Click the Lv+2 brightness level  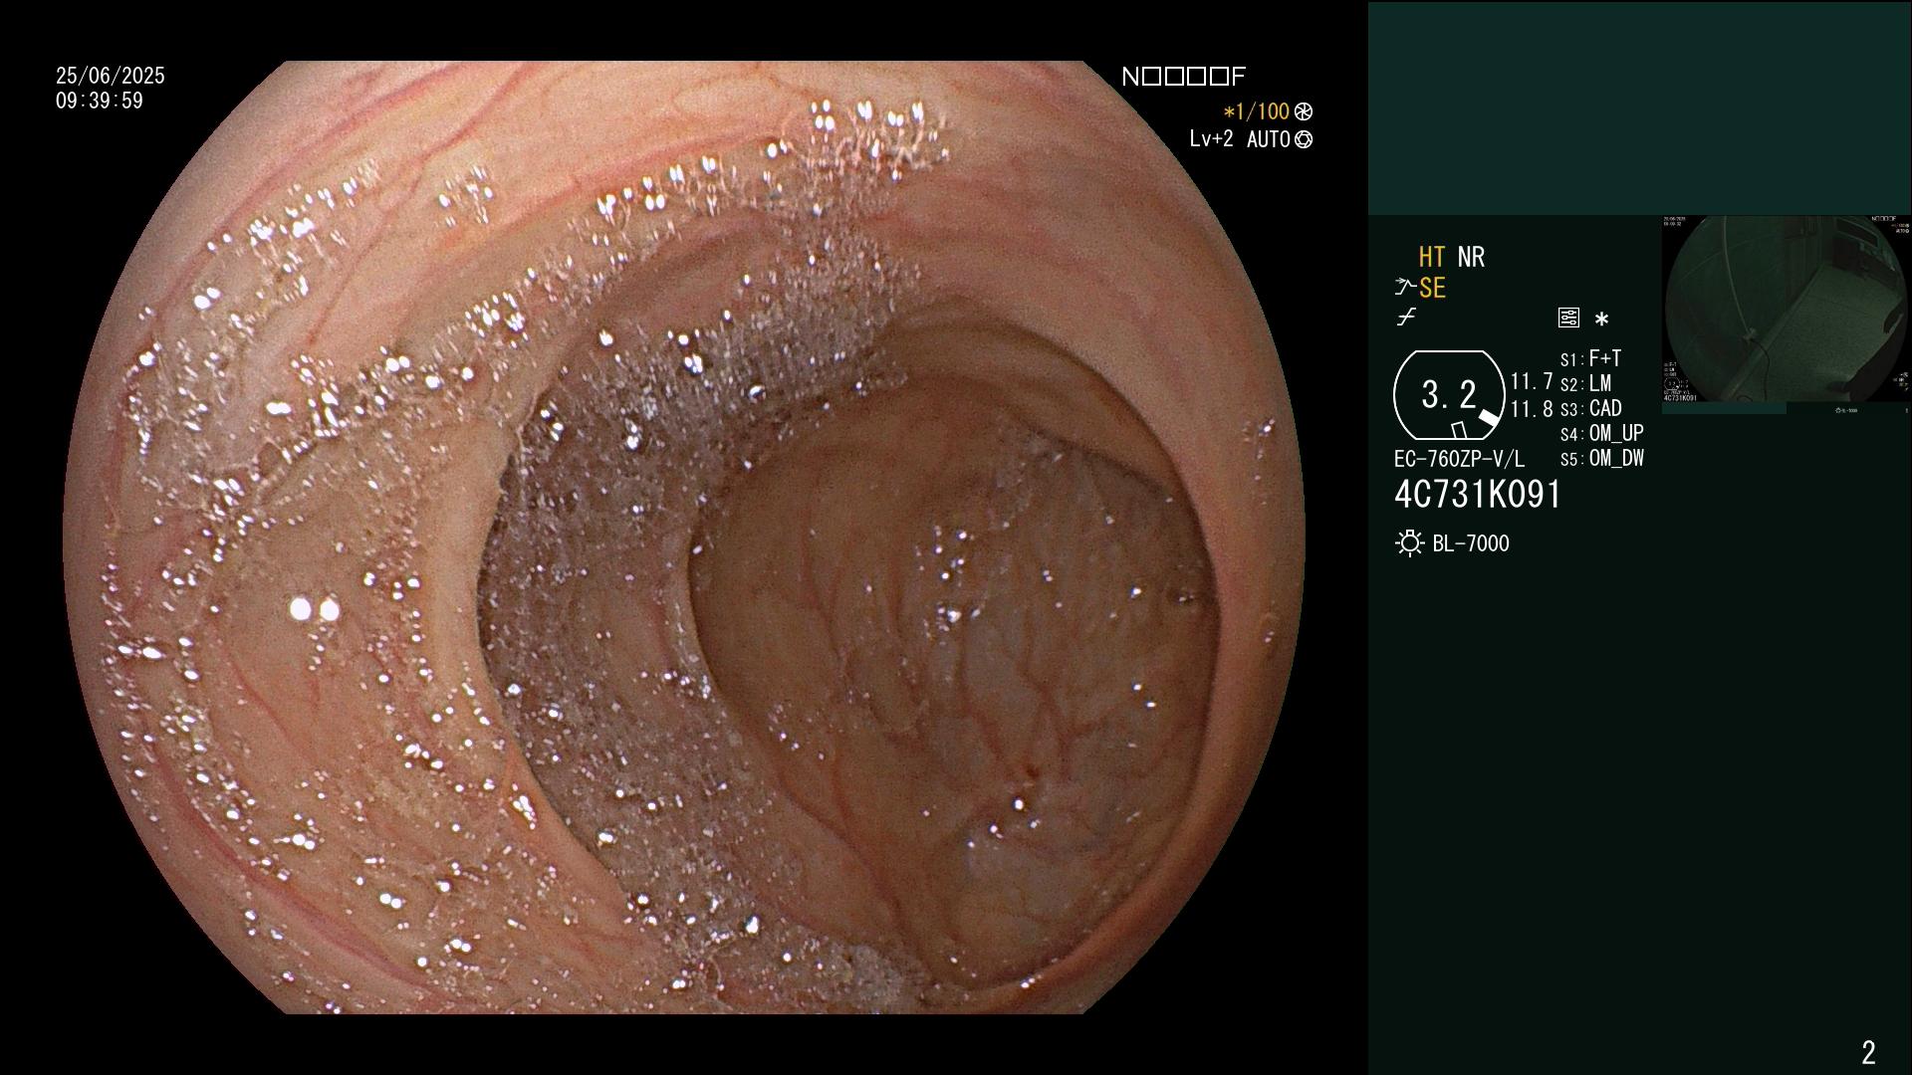pos(1211,139)
